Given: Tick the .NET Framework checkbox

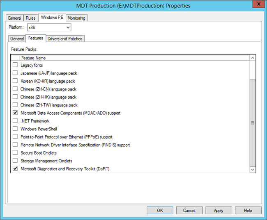Looking at the screenshot, I should [x=15, y=121].
